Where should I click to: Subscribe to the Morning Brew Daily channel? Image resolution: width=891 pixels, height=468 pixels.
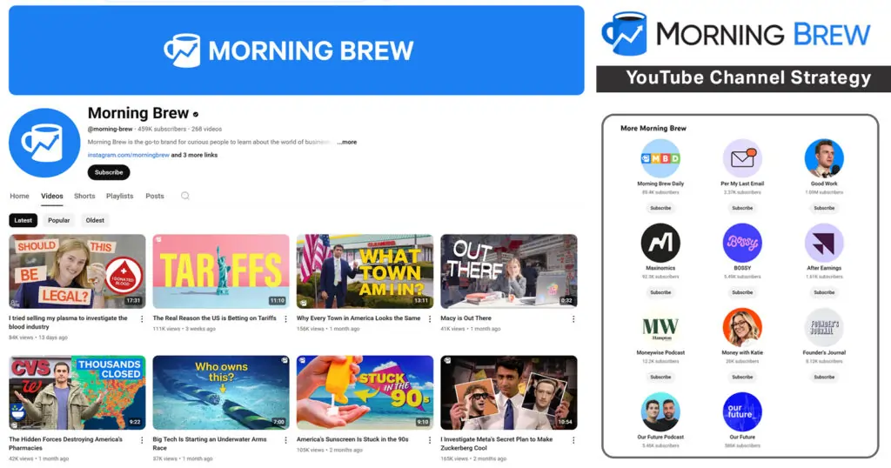(660, 208)
